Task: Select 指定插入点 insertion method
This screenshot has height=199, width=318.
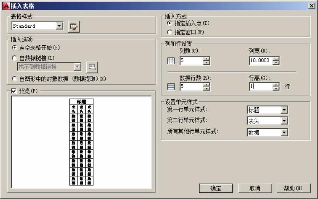Action: [x=169, y=23]
